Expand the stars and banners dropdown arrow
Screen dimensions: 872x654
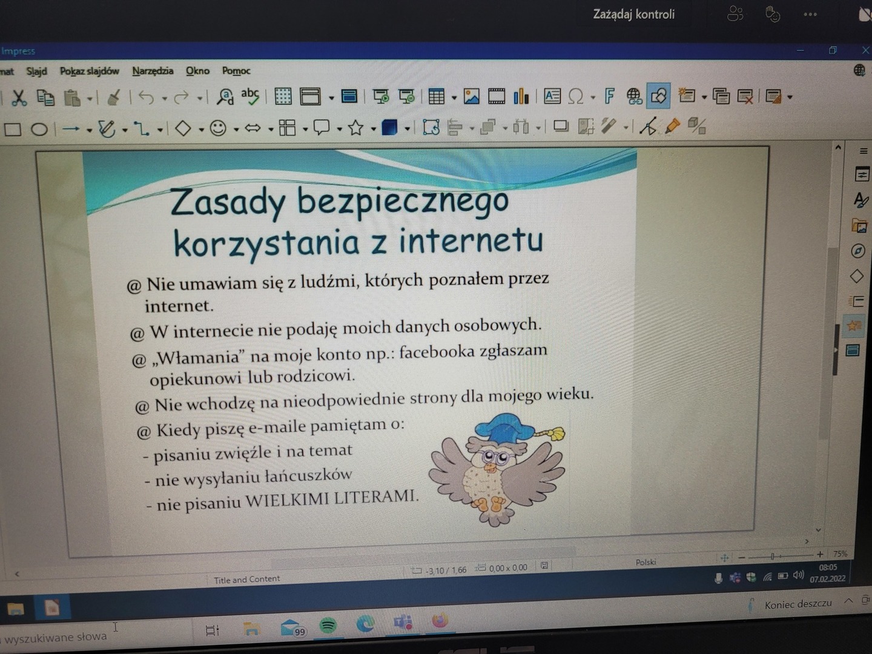(373, 129)
